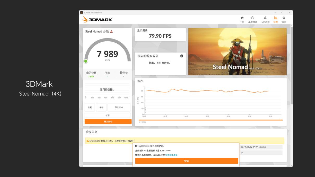
Task: Click the v0 version field
Action: coord(261,153)
